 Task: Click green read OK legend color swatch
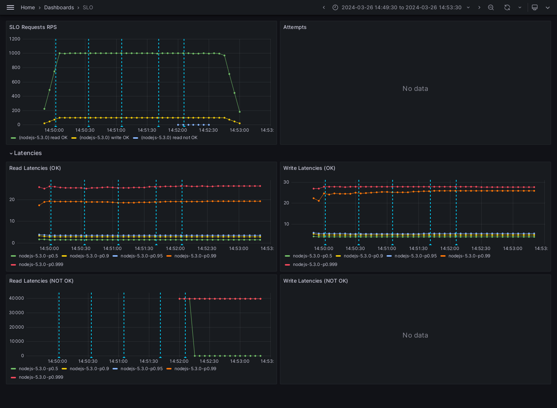pos(13,138)
